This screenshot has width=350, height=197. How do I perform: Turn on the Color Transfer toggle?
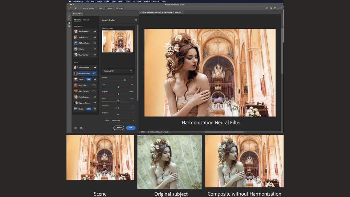[x=94, y=91]
